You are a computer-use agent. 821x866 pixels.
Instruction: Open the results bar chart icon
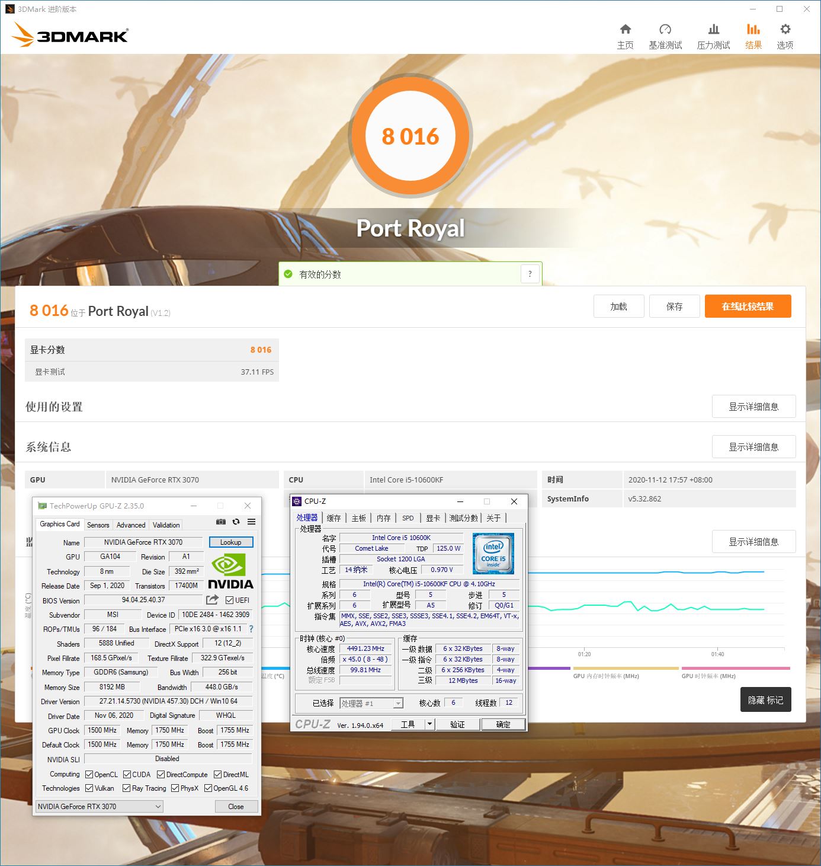point(753,29)
